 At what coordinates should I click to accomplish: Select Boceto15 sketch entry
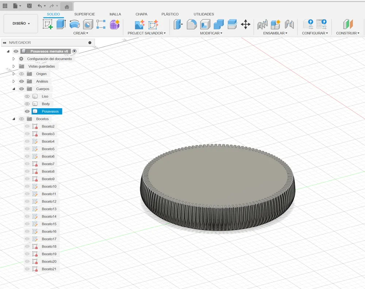pyautogui.click(x=49, y=224)
